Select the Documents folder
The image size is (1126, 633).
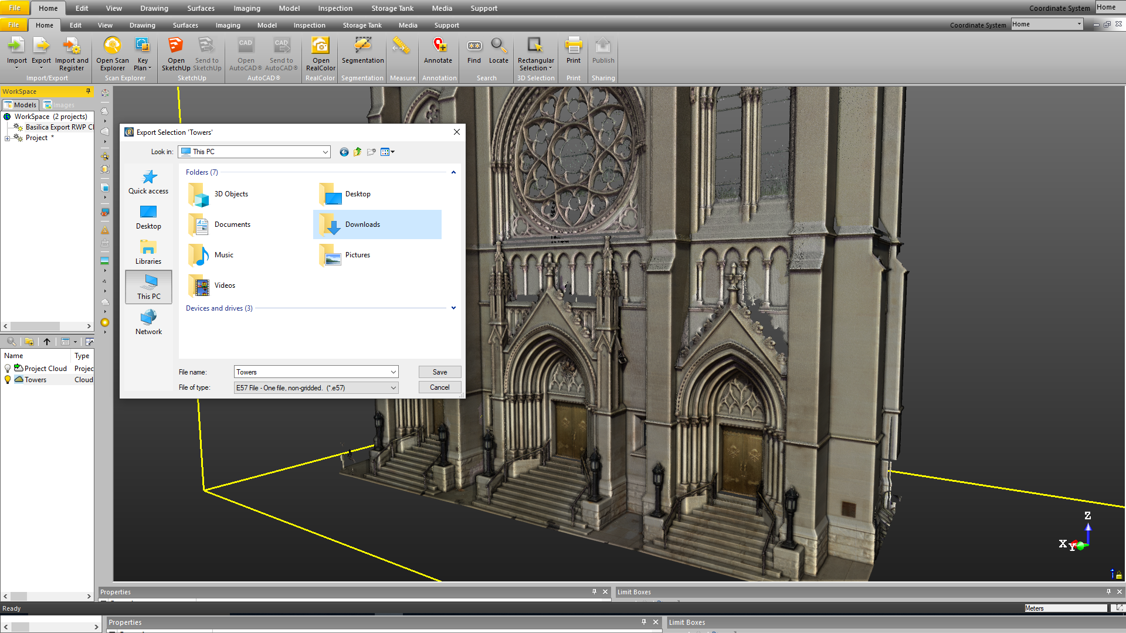(219, 224)
